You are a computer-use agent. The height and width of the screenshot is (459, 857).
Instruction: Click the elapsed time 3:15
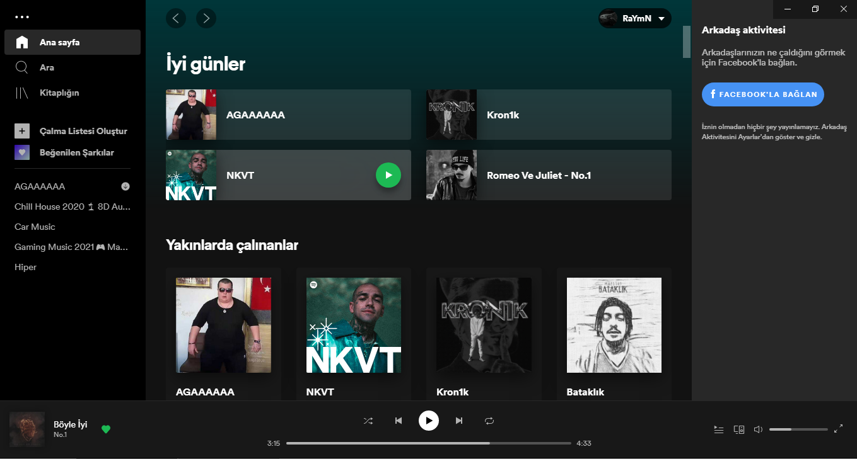tap(274, 443)
